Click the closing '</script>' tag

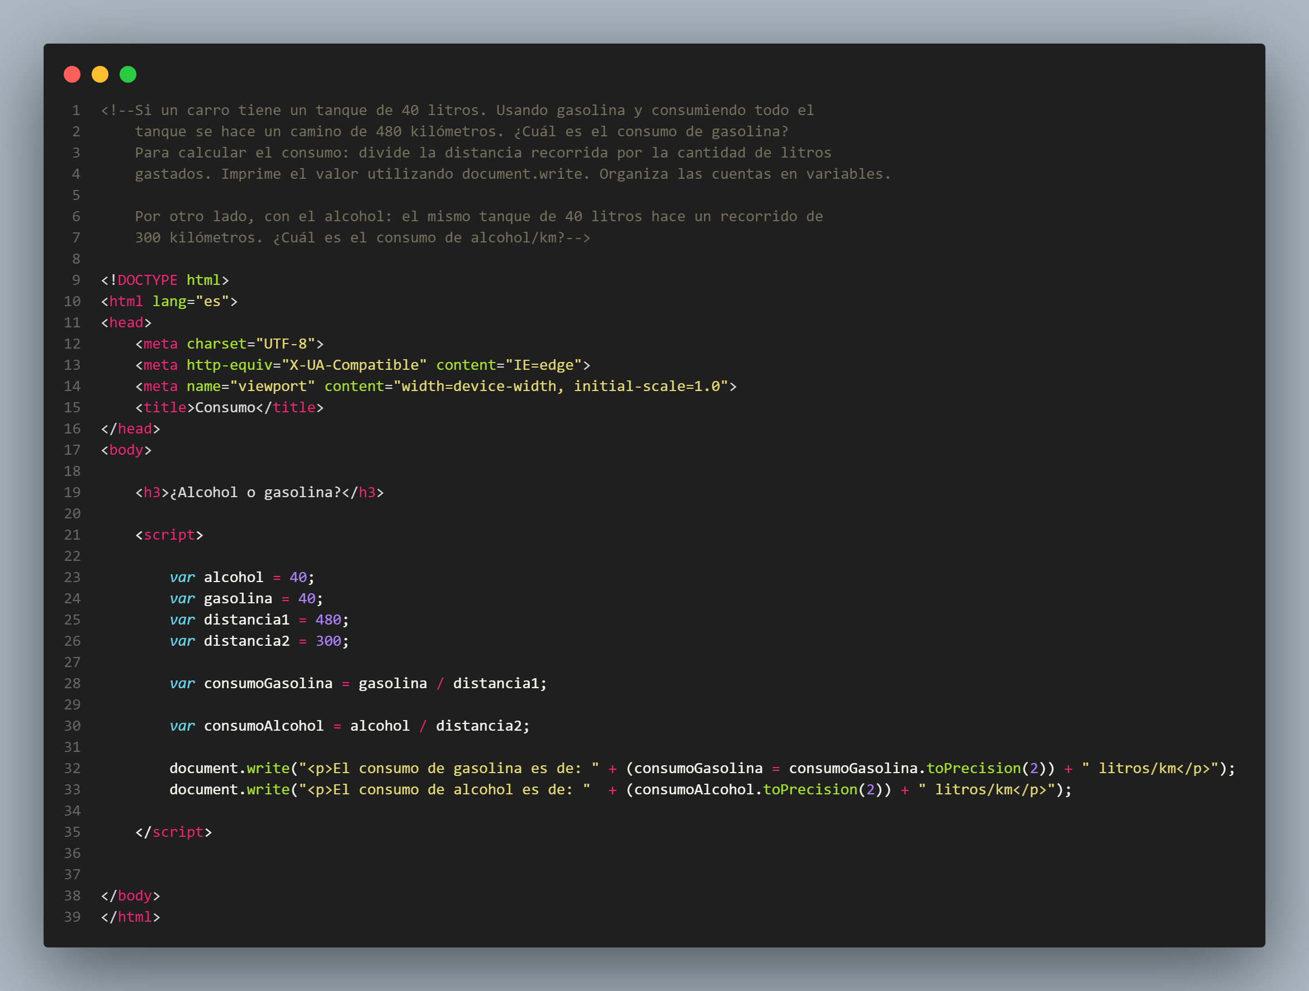173,832
